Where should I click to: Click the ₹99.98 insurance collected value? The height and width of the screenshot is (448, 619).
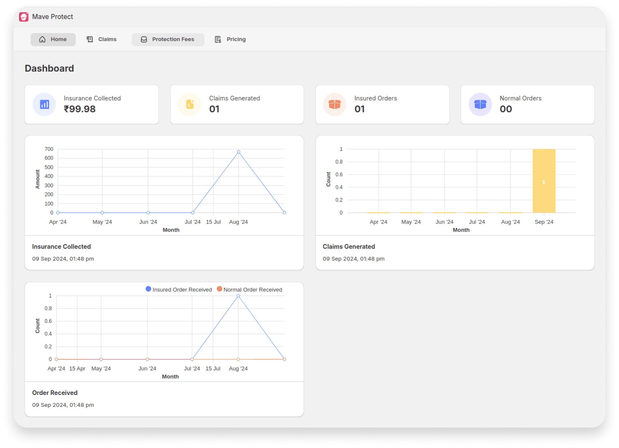[80, 109]
